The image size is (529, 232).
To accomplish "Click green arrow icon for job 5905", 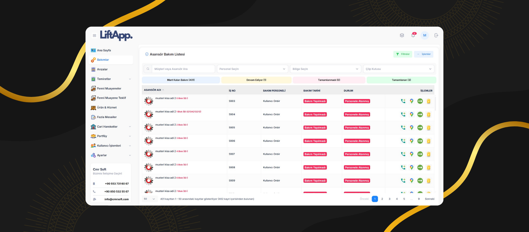I will coord(420,128).
